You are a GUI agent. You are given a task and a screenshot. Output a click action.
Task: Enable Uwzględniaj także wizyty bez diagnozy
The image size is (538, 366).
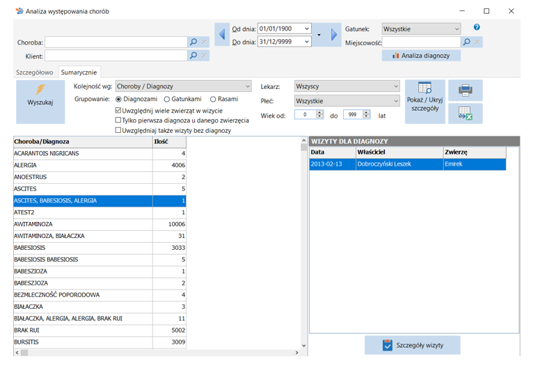point(118,130)
